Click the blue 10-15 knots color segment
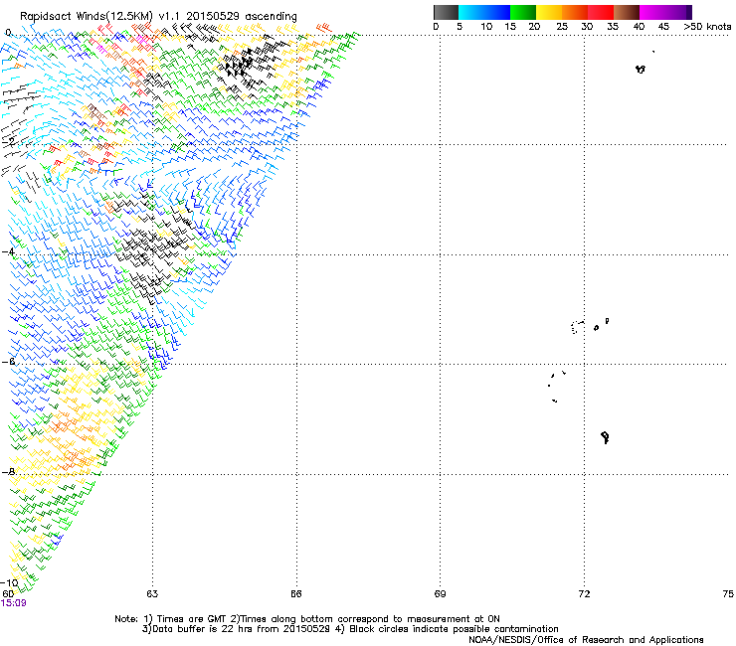Screen dimensions: 736x646 (496, 12)
